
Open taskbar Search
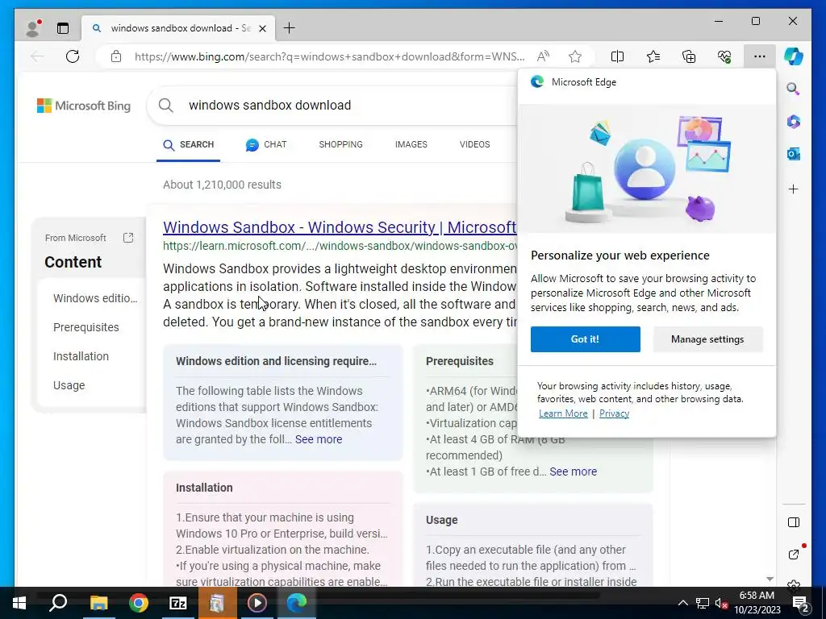58,603
